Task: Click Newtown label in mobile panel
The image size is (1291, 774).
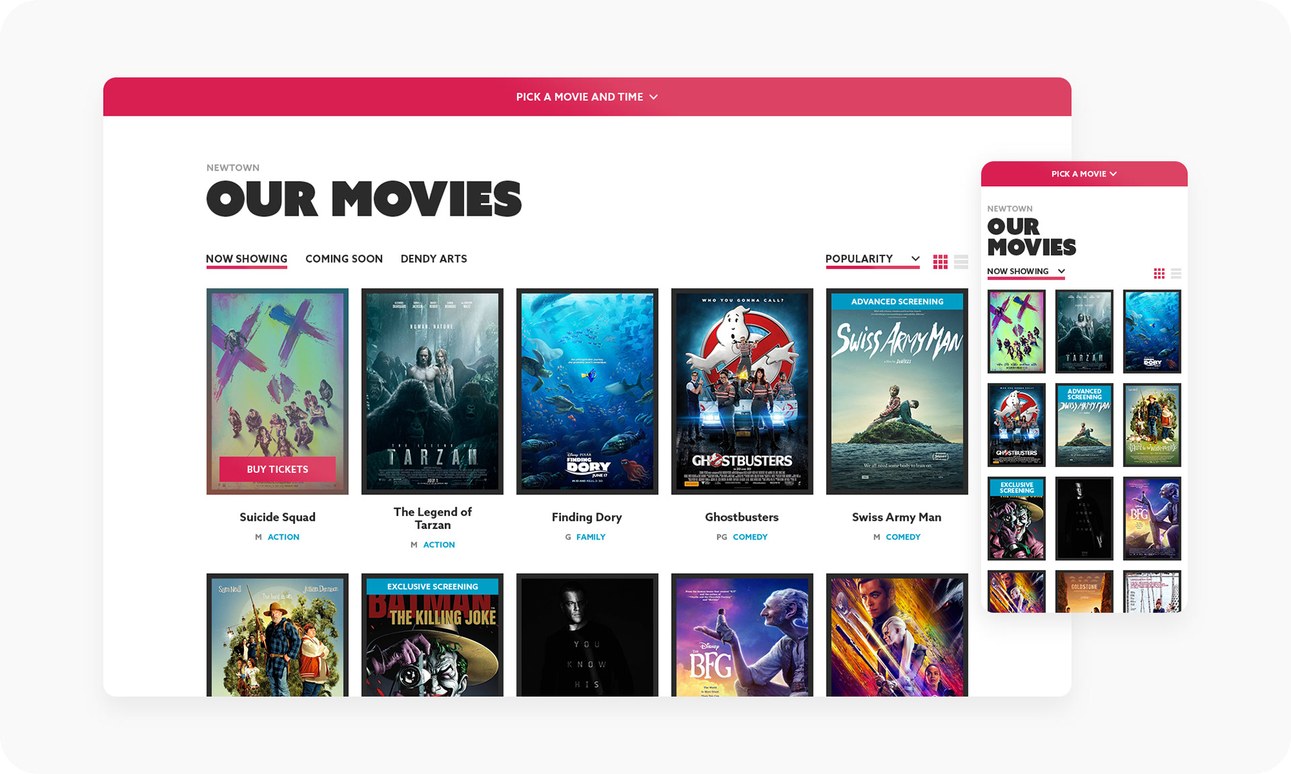Action: pos(1009,209)
